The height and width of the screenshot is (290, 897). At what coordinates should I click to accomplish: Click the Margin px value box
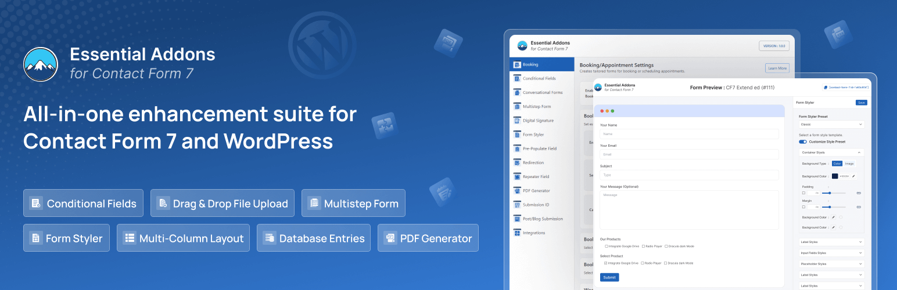click(813, 206)
